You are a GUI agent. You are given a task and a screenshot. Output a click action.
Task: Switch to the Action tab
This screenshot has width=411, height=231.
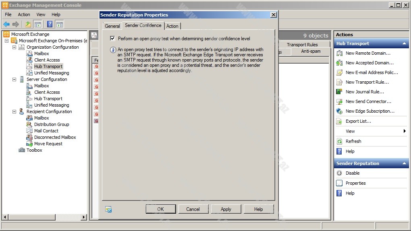point(172,26)
